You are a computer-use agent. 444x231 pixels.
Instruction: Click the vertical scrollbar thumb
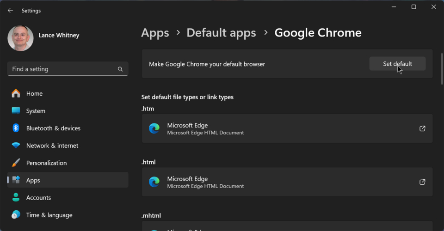click(x=442, y=69)
